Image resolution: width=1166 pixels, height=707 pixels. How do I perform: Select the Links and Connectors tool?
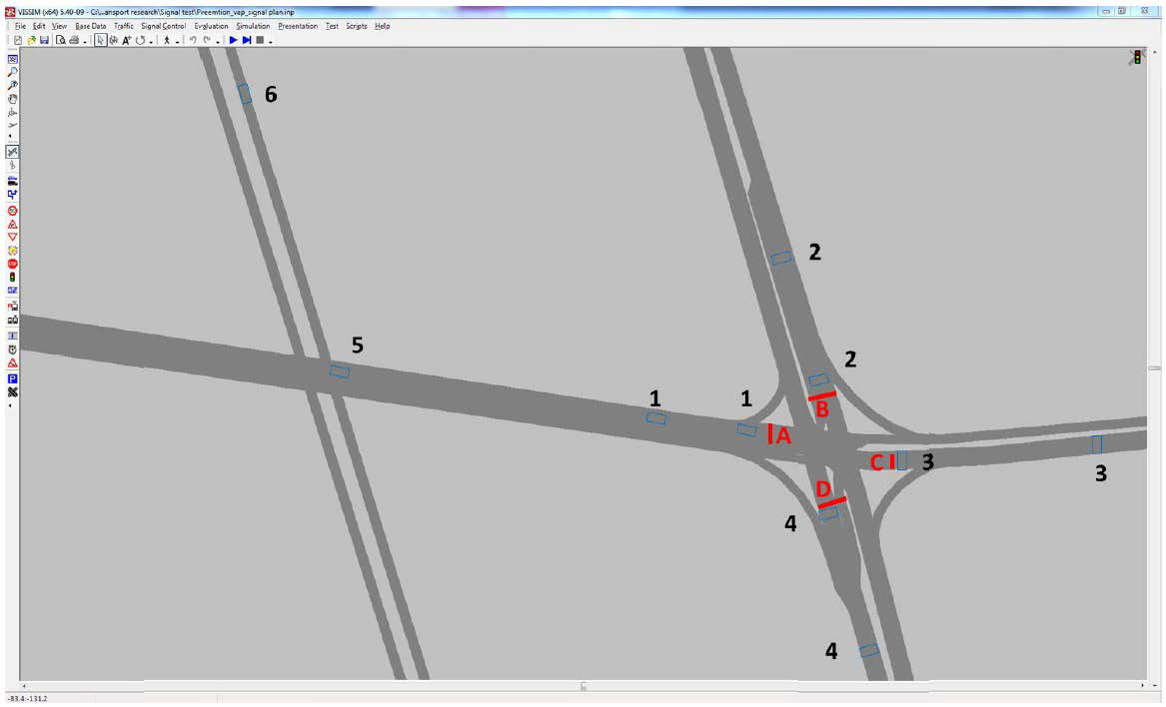click(12, 150)
